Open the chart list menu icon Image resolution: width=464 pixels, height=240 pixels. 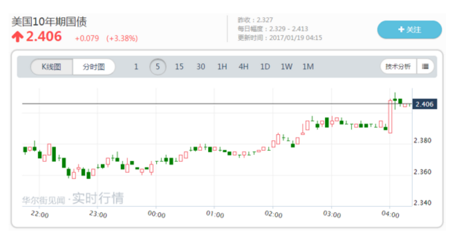(x=425, y=66)
